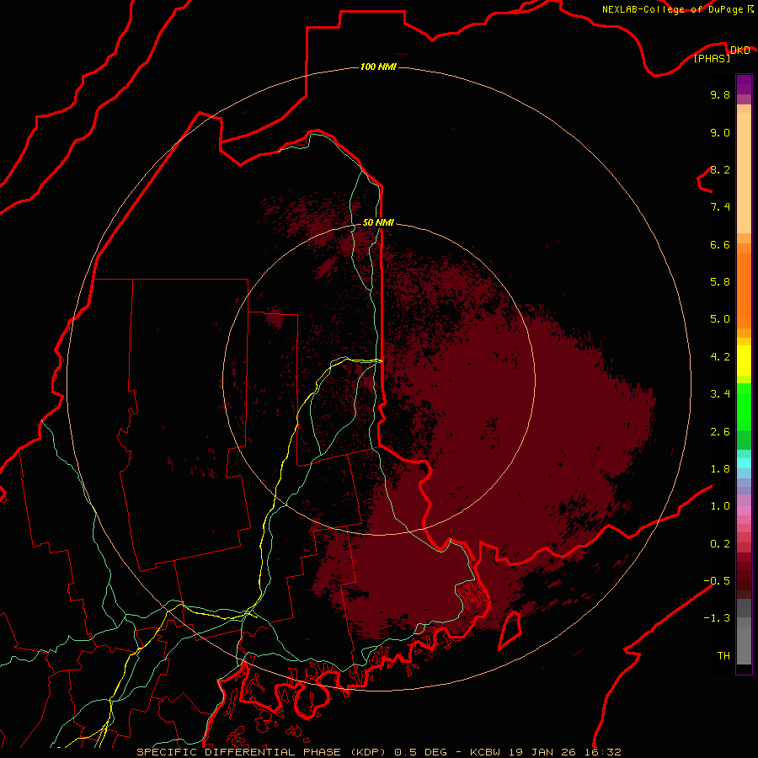Pick the purple swatch atop the color bar
Image resolution: width=758 pixels, height=758 pixels.
tap(744, 84)
